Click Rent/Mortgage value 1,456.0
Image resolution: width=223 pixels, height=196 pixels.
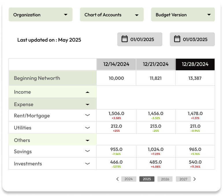tap(156, 113)
